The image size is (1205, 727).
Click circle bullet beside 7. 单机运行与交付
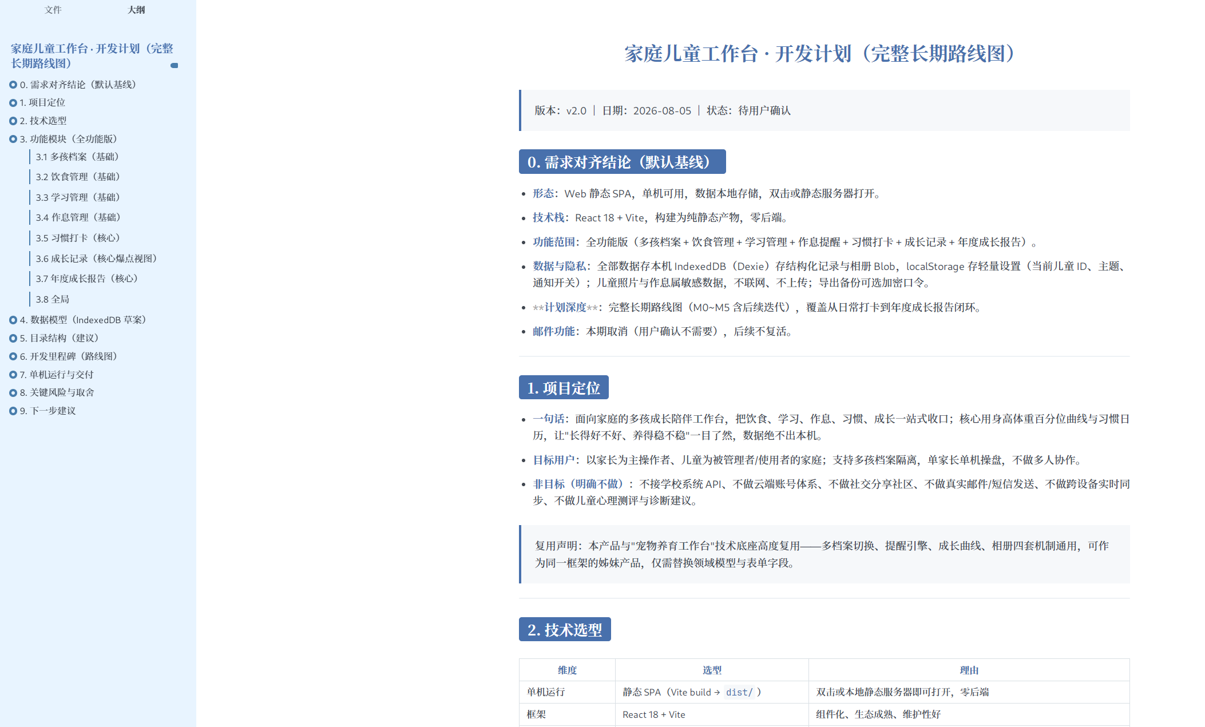click(x=13, y=375)
